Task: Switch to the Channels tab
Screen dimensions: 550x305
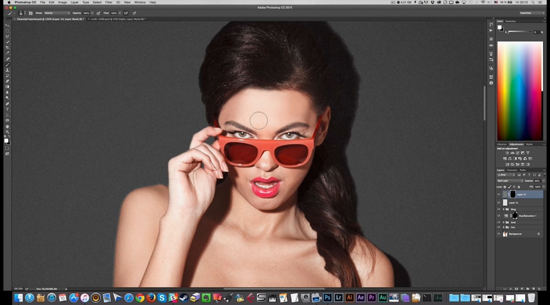Action: pyautogui.click(x=512, y=170)
